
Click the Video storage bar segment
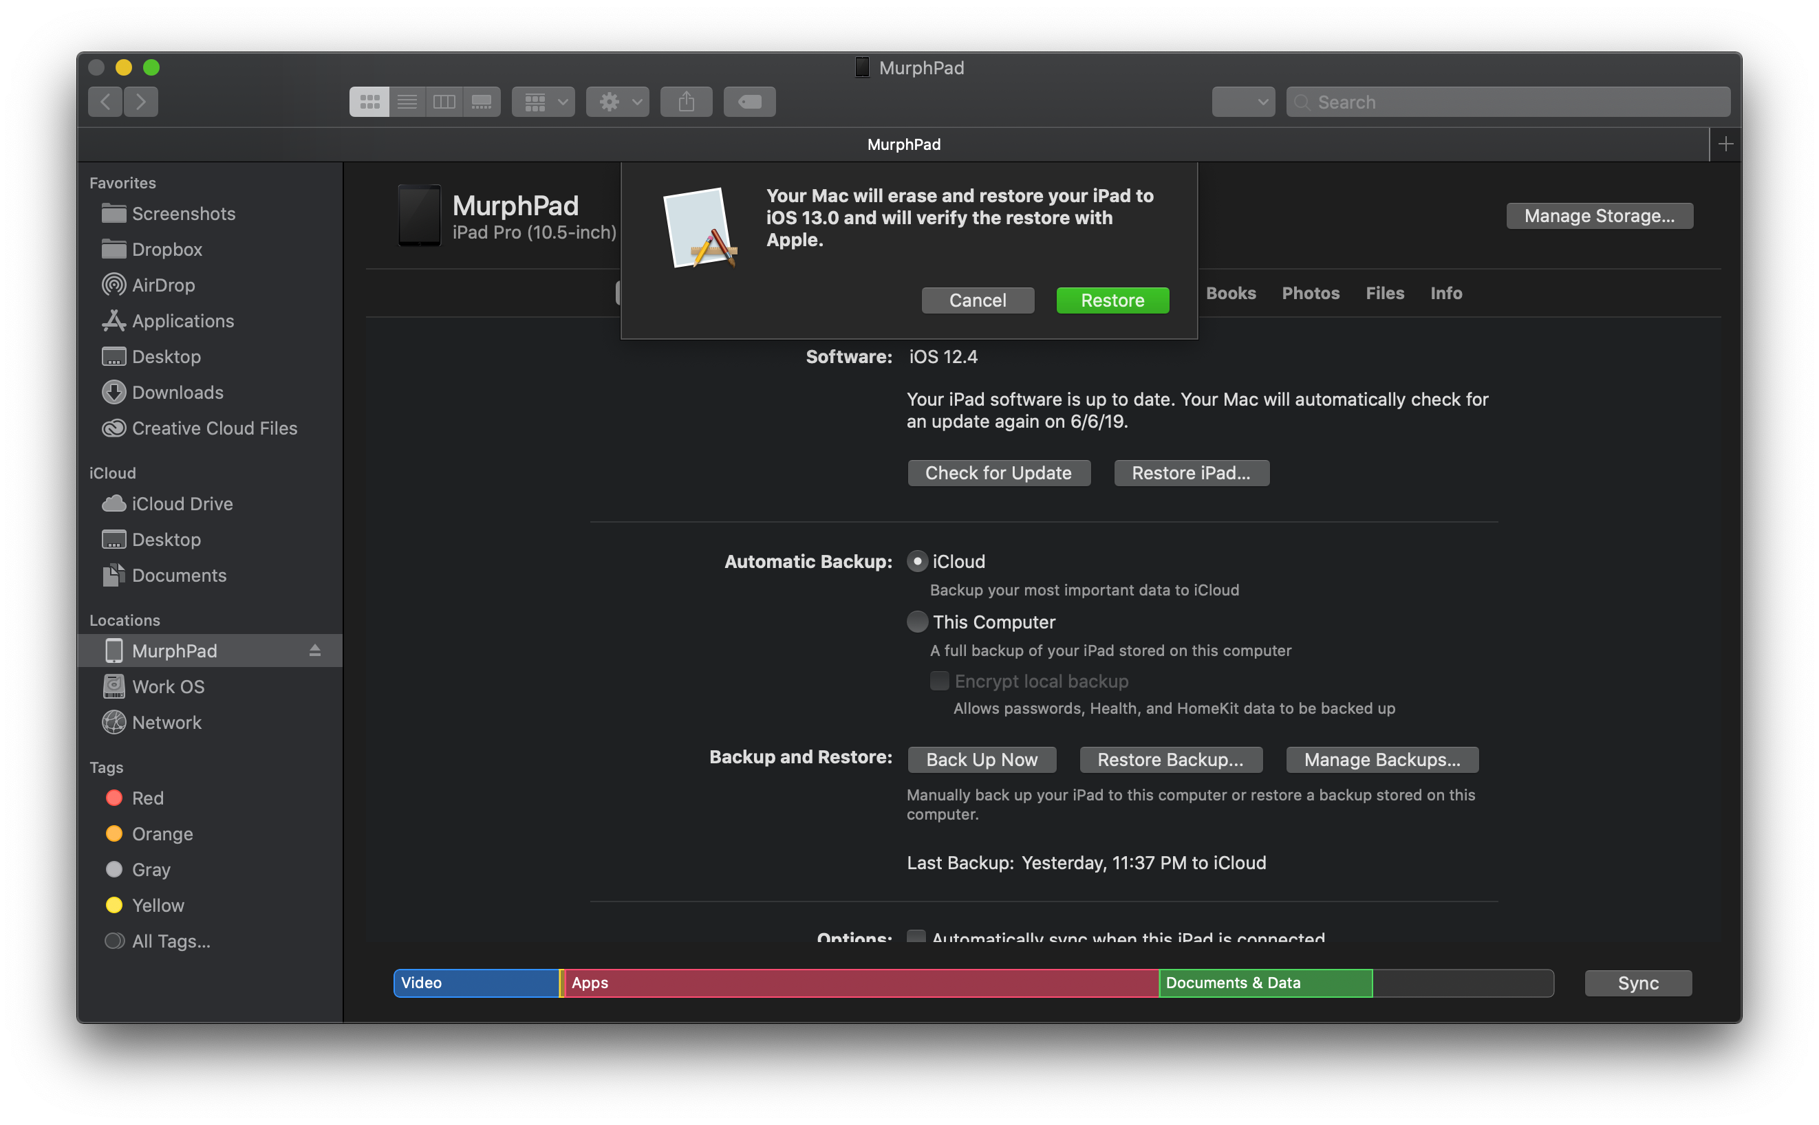pos(476,983)
